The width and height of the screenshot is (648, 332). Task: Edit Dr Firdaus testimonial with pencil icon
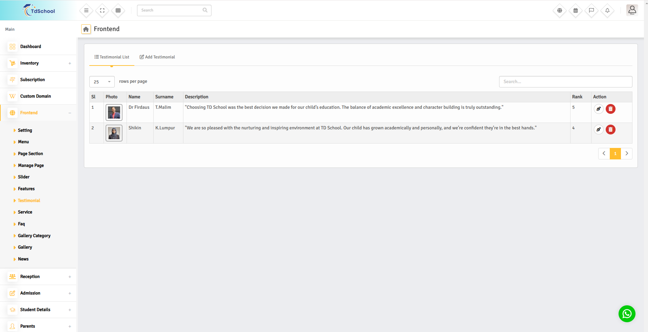599,109
